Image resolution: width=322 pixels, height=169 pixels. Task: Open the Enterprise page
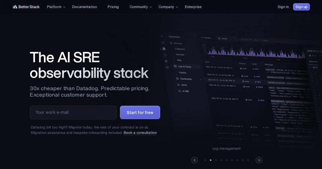pos(193,7)
